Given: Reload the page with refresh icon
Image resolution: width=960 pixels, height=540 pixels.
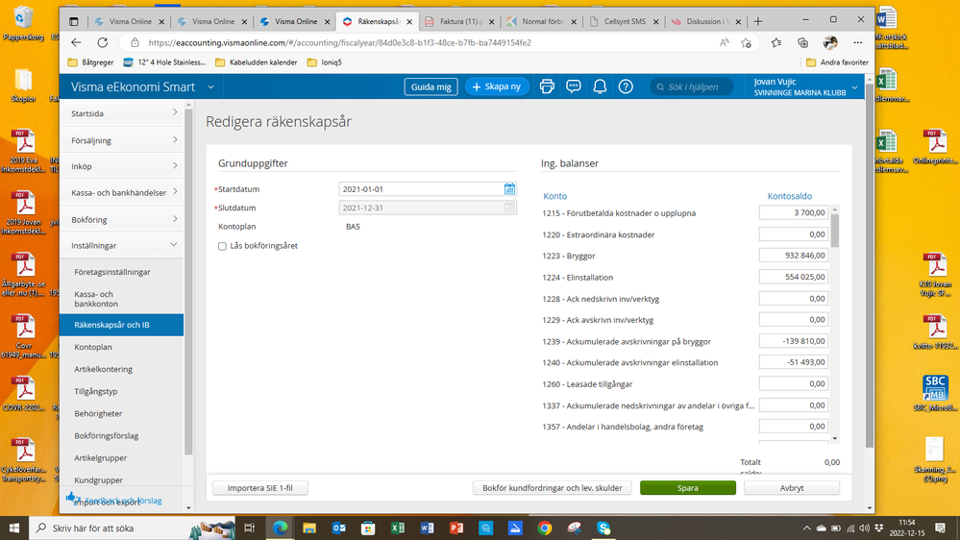Looking at the screenshot, I should tap(102, 43).
